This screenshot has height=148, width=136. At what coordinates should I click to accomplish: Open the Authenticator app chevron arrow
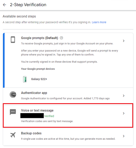(124, 96)
